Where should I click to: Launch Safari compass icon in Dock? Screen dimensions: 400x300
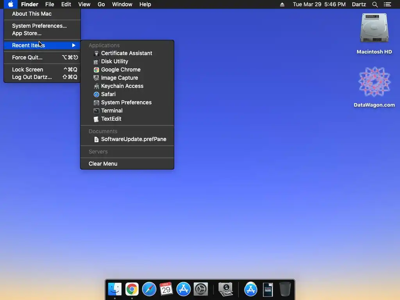point(149,289)
